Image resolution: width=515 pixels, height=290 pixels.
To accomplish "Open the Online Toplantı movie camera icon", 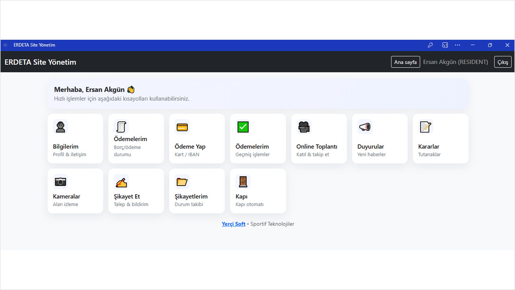I will point(304,127).
